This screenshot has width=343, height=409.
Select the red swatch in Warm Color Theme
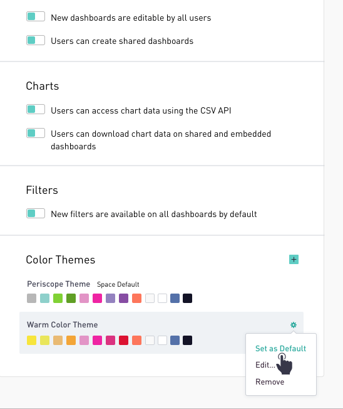coord(123,341)
